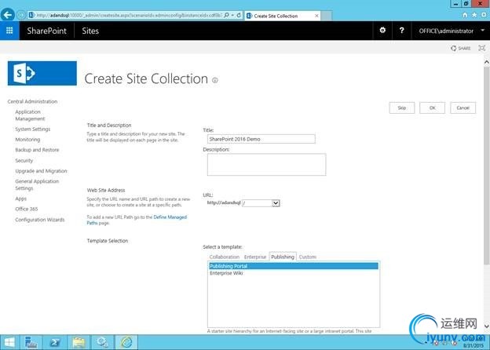
Task: Follow the Define Managed Paths link
Action: click(x=137, y=220)
